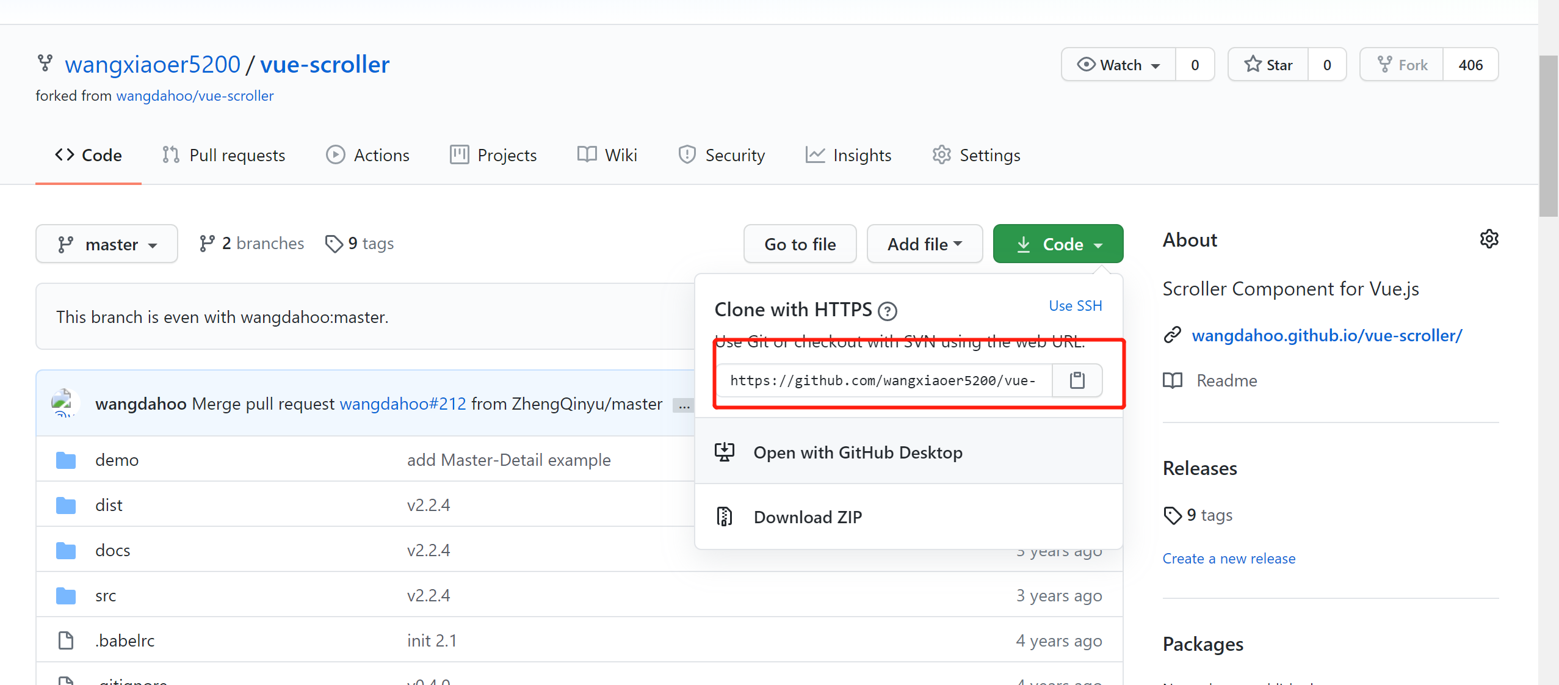The image size is (1559, 685).
Task: Choose Download ZIP
Action: pyautogui.click(x=909, y=516)
